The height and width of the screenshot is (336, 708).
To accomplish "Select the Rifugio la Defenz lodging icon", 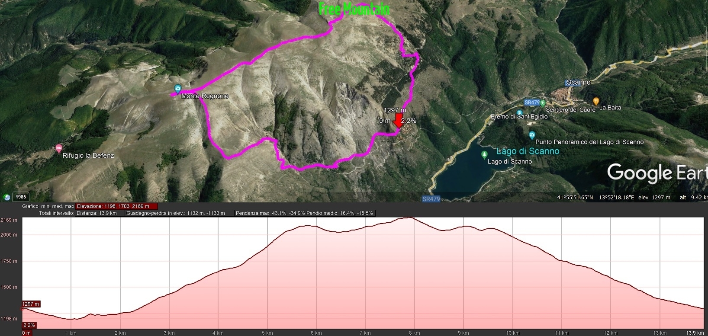I will (59, 149).
